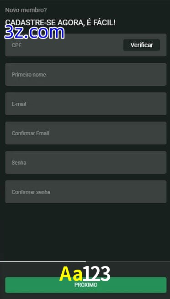Click the Primeiro nome placeholder label

tap(29, 75)
